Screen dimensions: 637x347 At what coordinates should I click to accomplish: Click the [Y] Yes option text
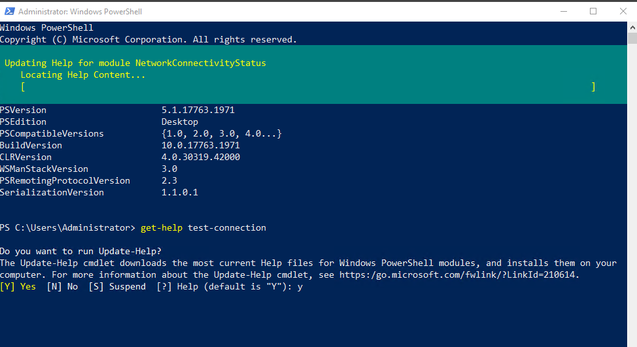tap(18, 286)
